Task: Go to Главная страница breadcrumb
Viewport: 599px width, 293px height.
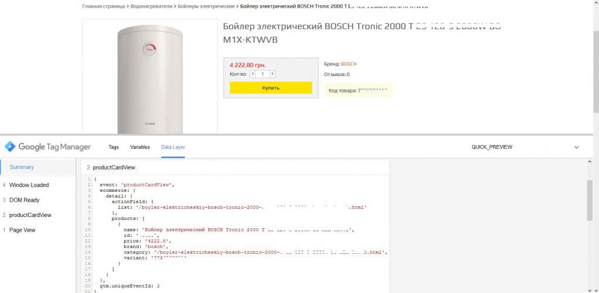Action: click(104, 6)
